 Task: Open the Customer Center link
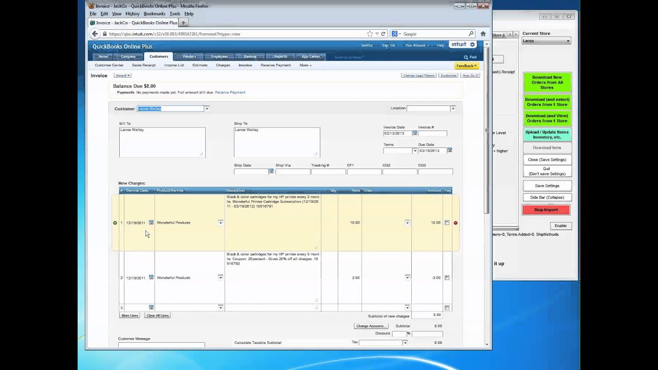(x=109, y=65)
